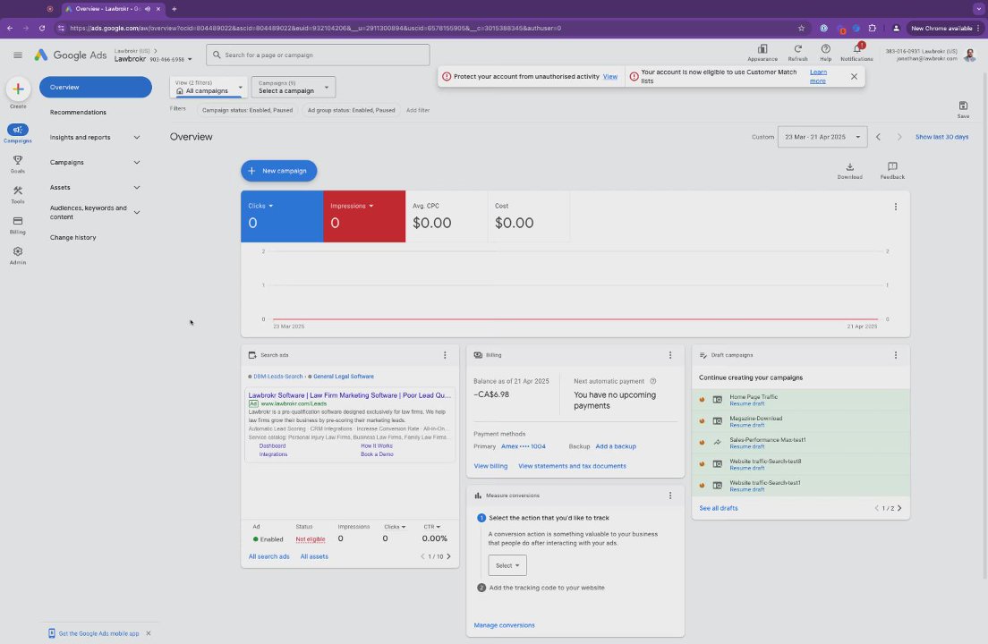Resume the Home Page Traffic draft

point(746,403)
